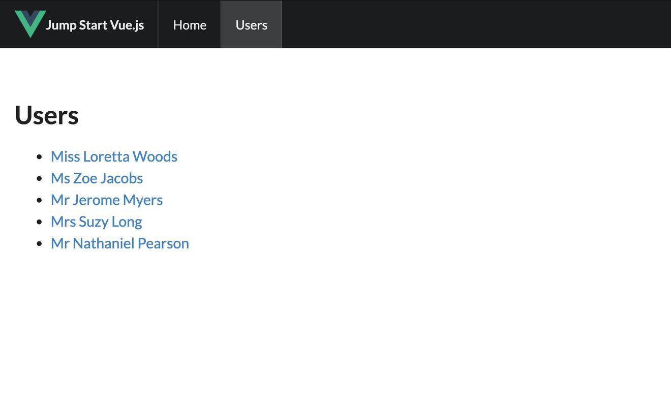Click the Users page heading
671x407 pixels.
tap(47, 115)
